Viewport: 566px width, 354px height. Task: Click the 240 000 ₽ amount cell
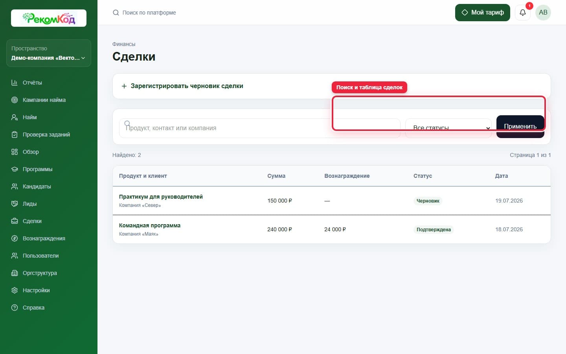tap(280, 229)
